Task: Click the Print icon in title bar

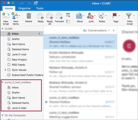Action: click(36, 3)
